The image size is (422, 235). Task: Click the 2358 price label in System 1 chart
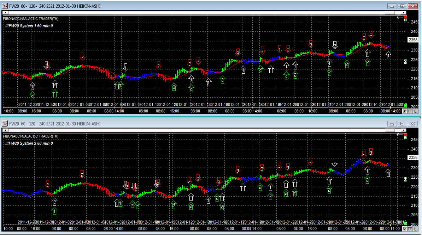pyautogui.click(x=413, y=40)
